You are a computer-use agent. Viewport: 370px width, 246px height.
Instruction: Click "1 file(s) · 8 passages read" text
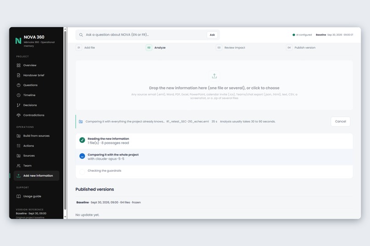[x=108, y=143]
